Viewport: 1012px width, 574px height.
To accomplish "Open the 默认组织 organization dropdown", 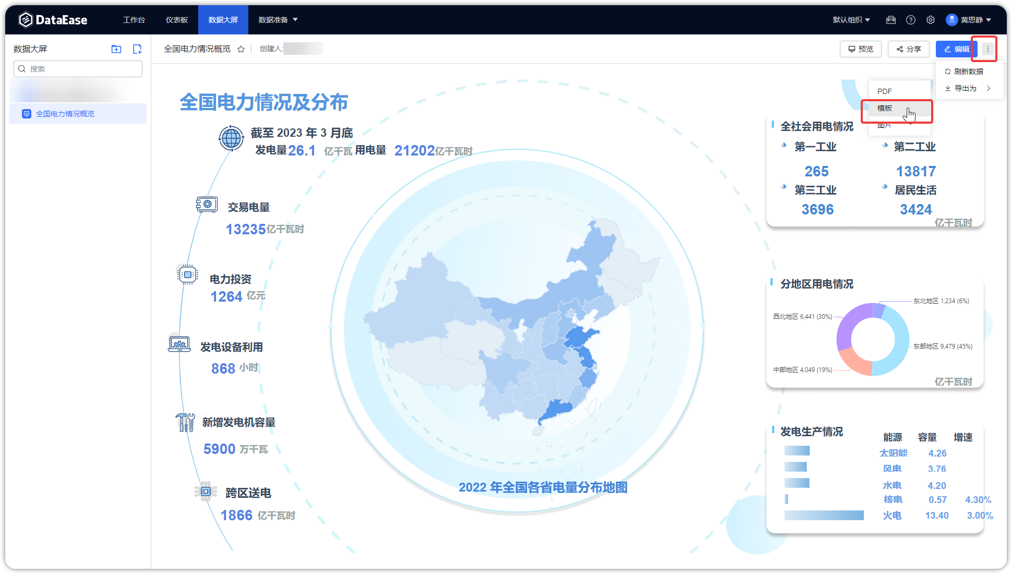I will (x=851, y=20).
